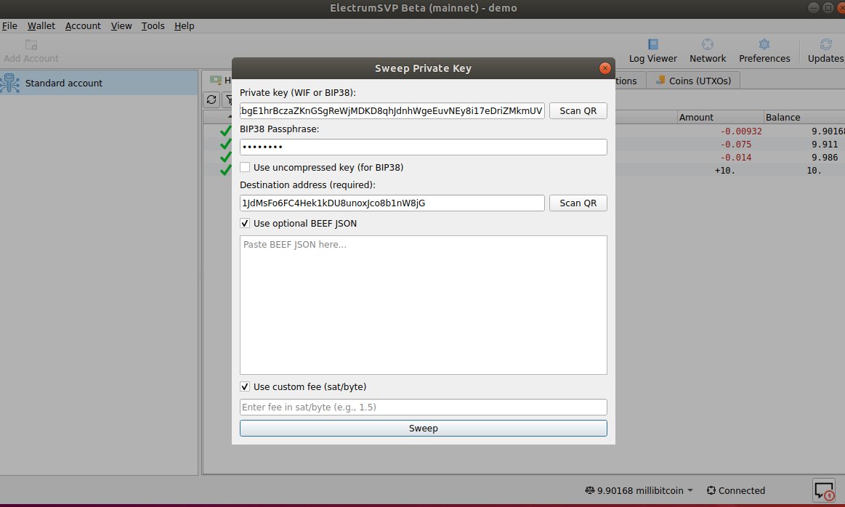Click the Sweep button
845x507 pixels.
click(423, 429)
